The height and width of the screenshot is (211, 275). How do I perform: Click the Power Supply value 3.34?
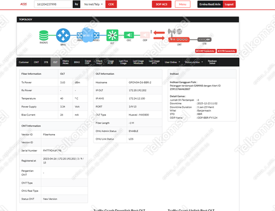tap(63, 107)
